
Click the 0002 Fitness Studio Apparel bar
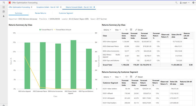click(73, 64)
